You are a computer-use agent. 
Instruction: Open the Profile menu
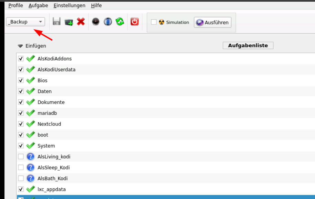(x=16, y=5)
